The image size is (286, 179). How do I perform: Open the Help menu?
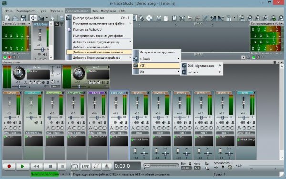[123, 11]
